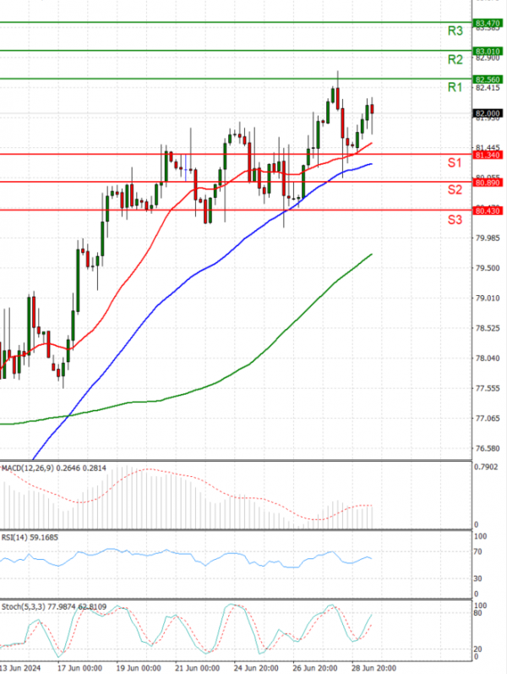
Task: Click the 28 Jun 20:00 date label
Action: point(373,667)
